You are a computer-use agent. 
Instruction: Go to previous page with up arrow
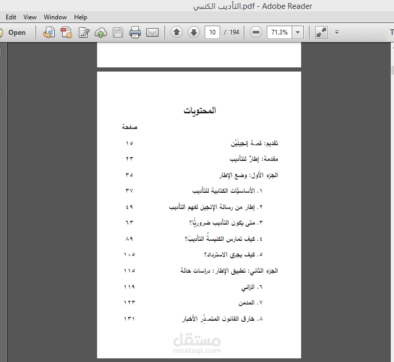[x=176, y=32]
